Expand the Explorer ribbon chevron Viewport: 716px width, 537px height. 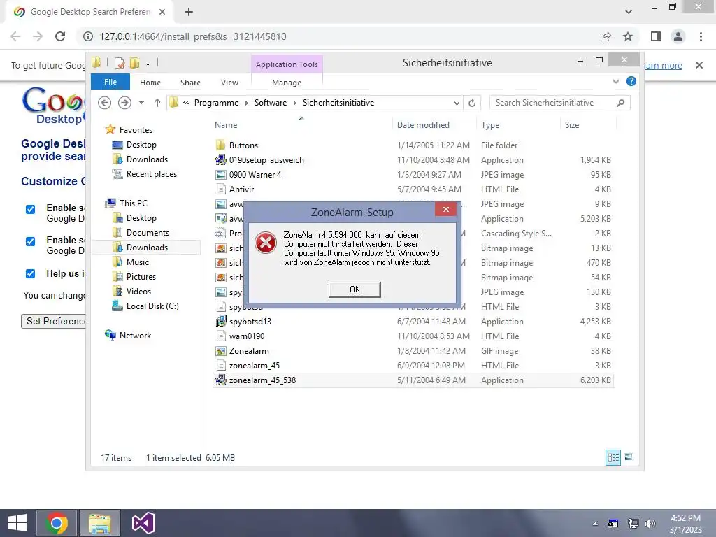tap(615, 81)
